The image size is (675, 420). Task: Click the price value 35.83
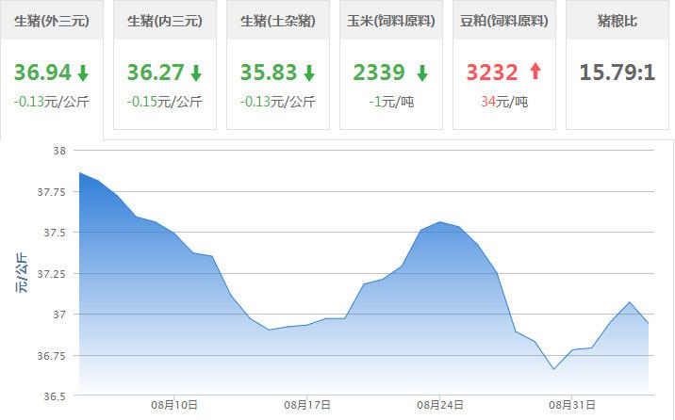point(269,73)
